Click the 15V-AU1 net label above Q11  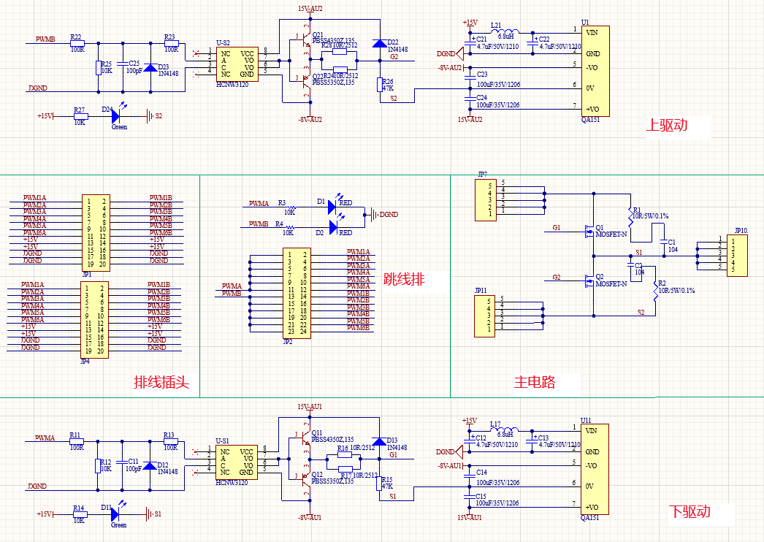(x=310, y=406)
